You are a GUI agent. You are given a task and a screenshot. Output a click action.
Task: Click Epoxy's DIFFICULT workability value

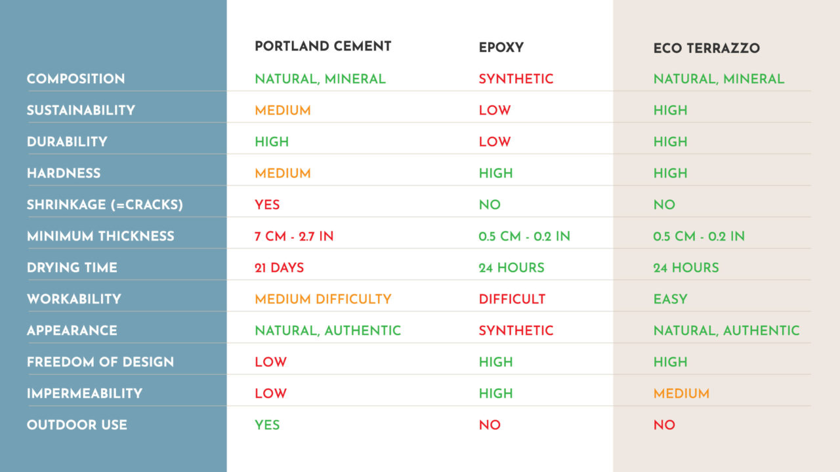click(x=512, y=299)
